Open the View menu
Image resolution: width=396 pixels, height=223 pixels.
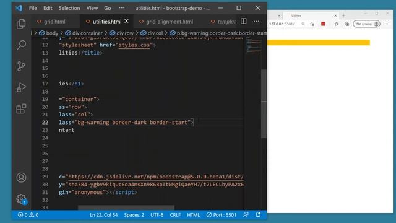point(92,8)
